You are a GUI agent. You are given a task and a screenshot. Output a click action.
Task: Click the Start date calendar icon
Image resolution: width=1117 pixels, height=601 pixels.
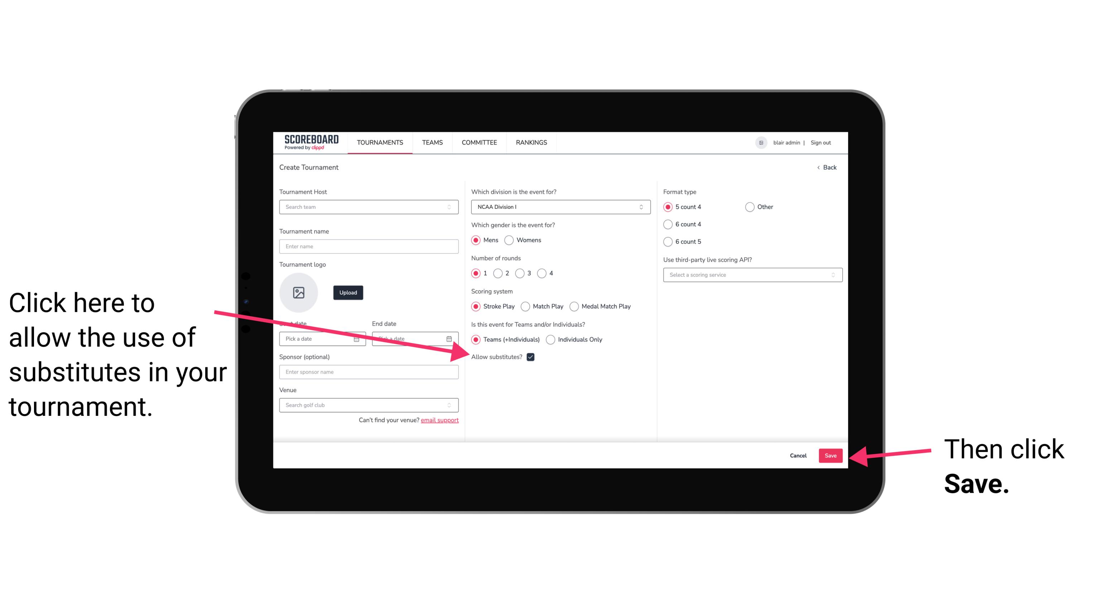pos(359,338)
